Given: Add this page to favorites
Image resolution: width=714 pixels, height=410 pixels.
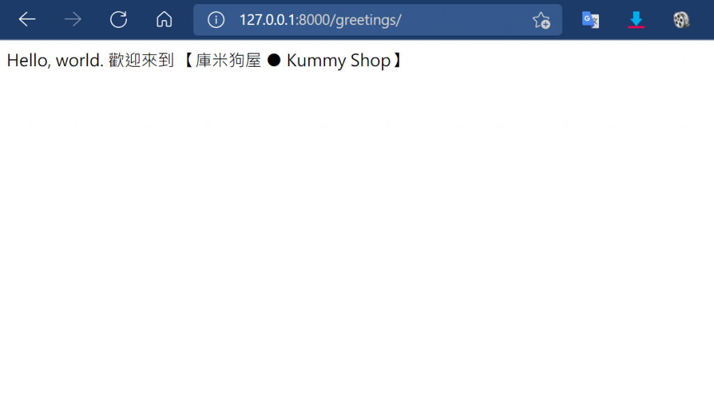Looking at the screenshot, I should pos(541,20).
